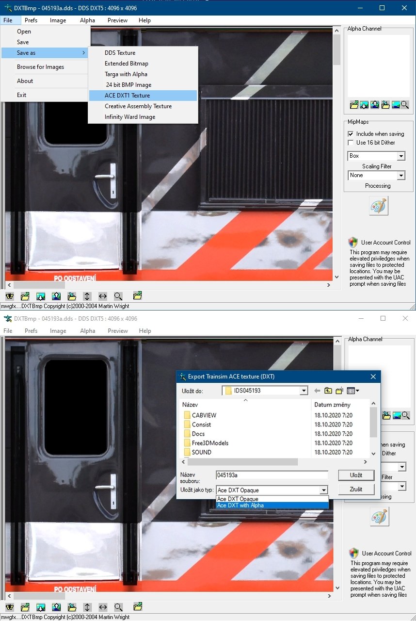Uncheck Include when saving in upper MipMaps panel

click(351, 134)
